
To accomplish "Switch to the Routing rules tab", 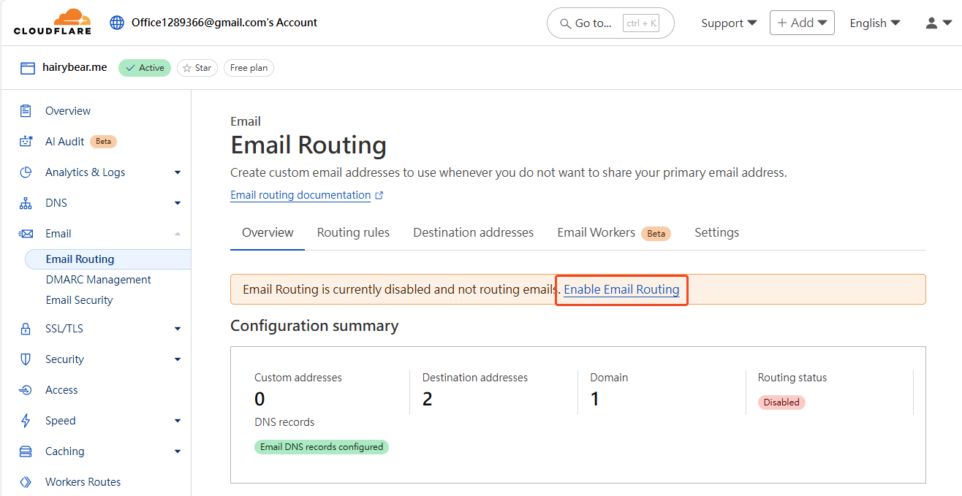I will coord(353,232).
